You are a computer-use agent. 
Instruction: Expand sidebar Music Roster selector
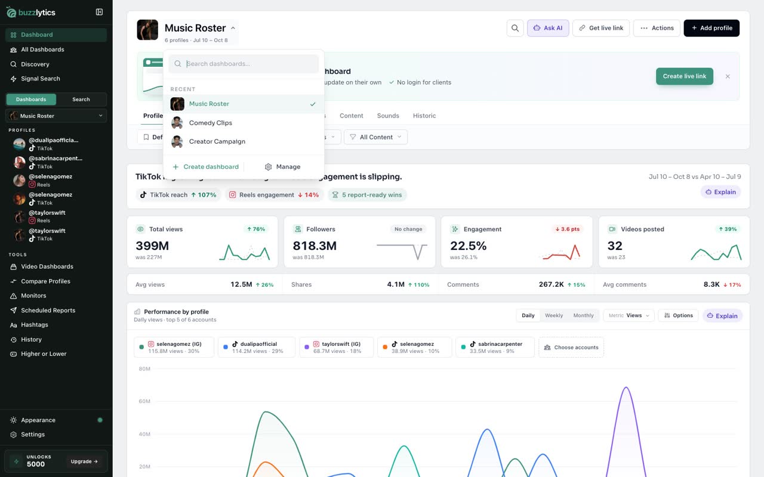point(56,116)
